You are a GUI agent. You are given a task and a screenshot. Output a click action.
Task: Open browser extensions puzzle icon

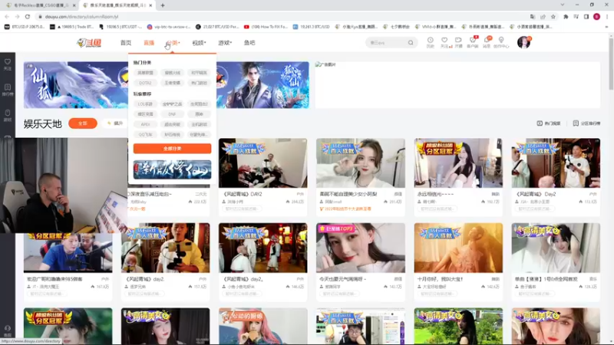coord(566,17)
